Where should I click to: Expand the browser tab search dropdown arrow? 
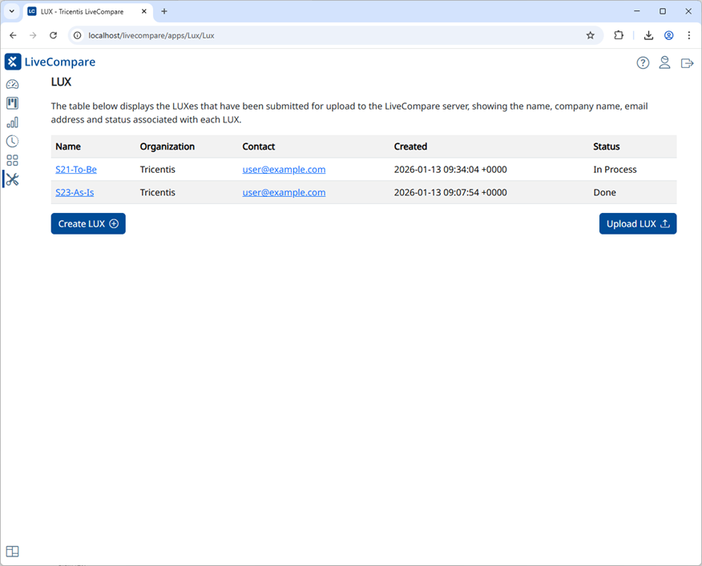[x=12, y=11]
